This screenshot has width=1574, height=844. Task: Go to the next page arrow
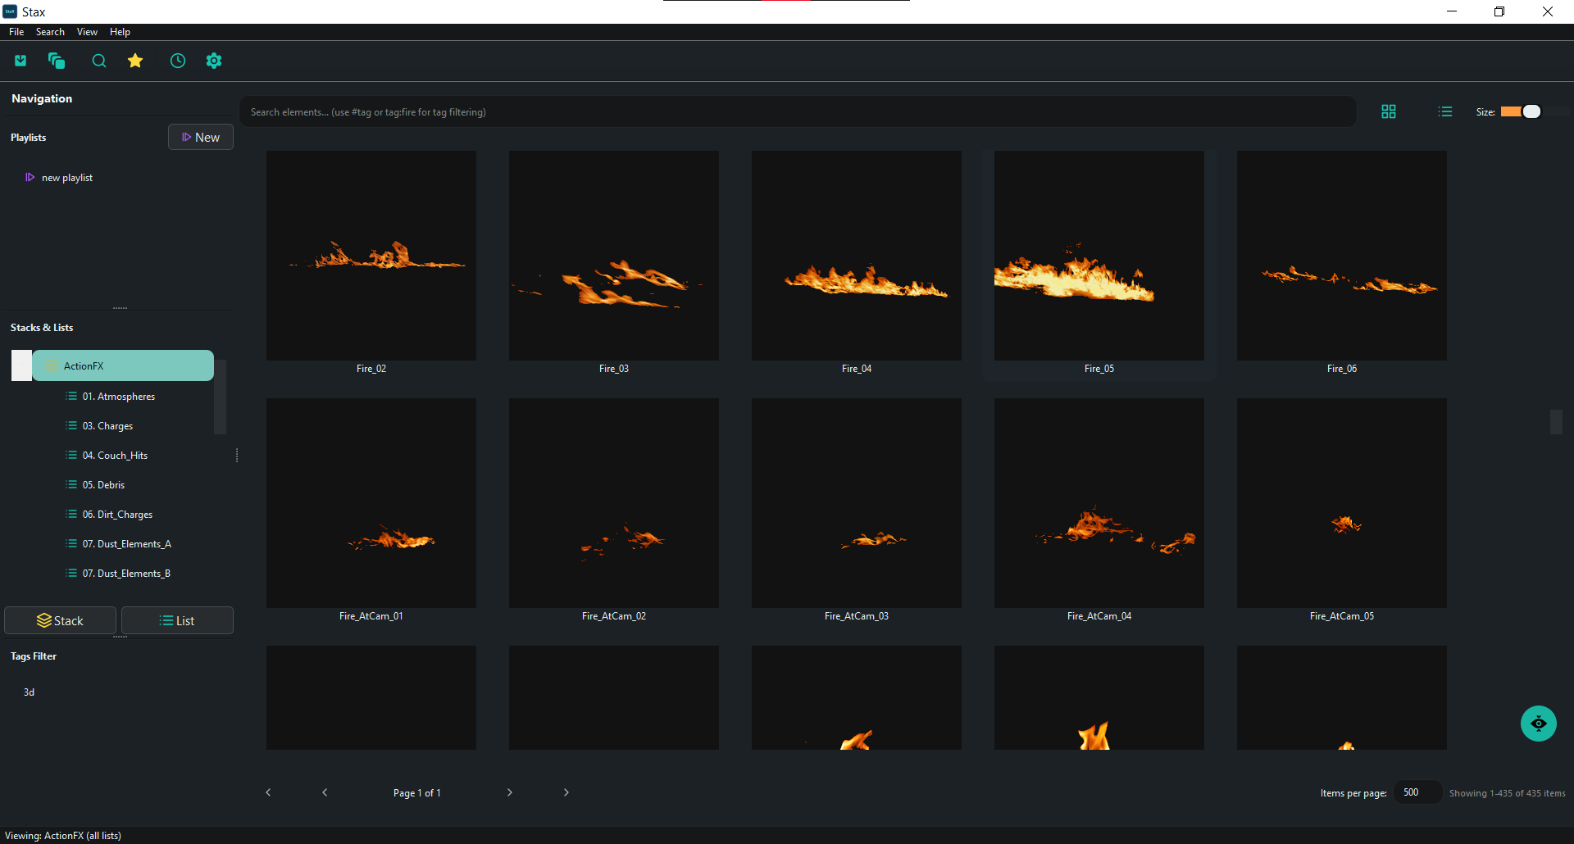510,792
